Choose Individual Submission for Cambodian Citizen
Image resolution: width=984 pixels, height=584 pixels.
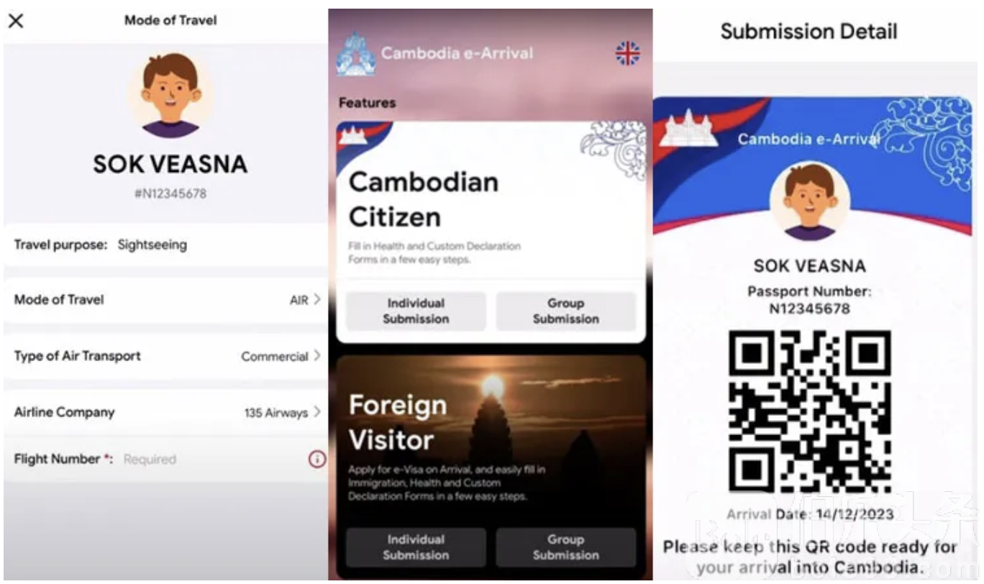[416, 311]
